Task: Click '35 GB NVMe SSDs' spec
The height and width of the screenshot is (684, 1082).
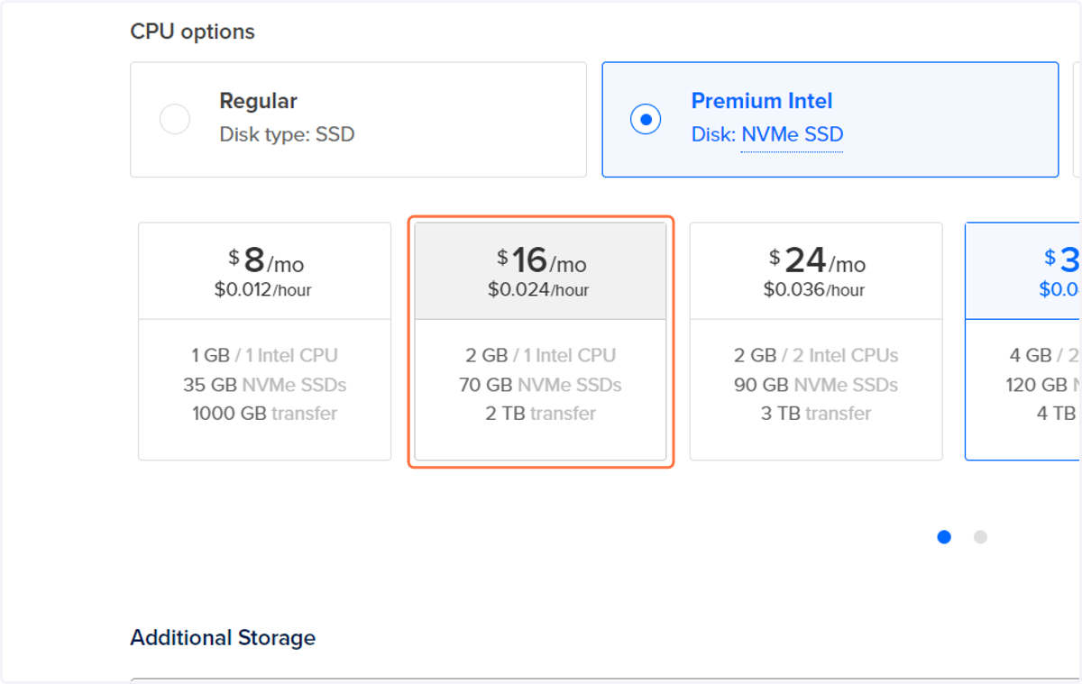Action: [x=264, y=385]
